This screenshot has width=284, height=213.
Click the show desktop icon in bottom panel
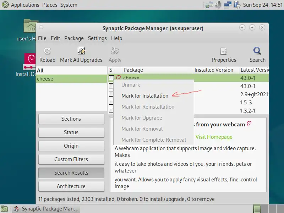[x=4, y=209]
